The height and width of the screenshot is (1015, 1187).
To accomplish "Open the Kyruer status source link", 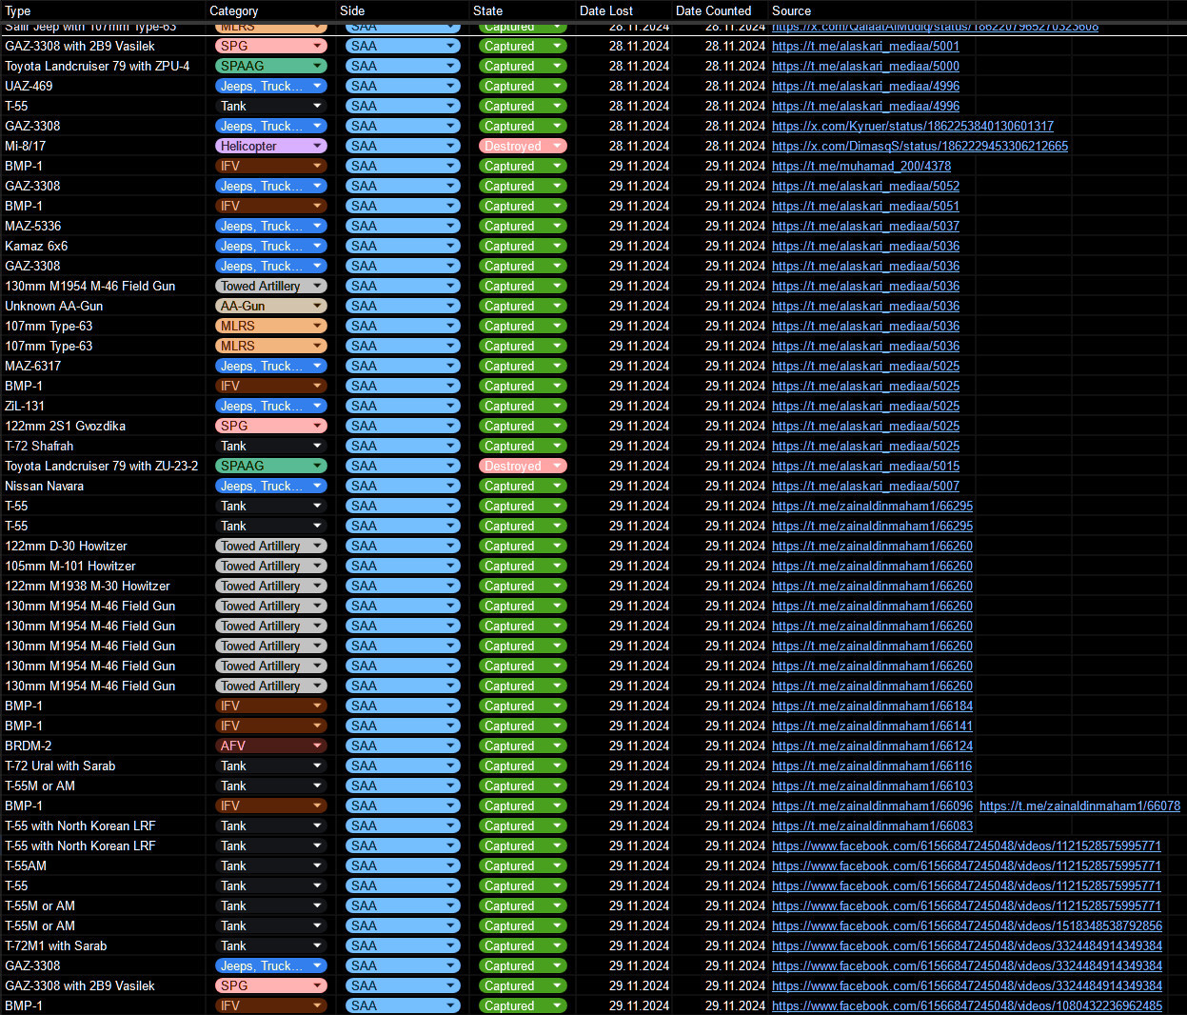I will click(x=913, y=126).
